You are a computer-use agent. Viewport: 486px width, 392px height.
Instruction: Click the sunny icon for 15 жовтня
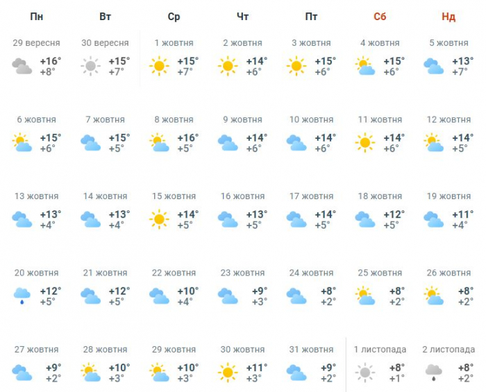[x=159, y=220]
